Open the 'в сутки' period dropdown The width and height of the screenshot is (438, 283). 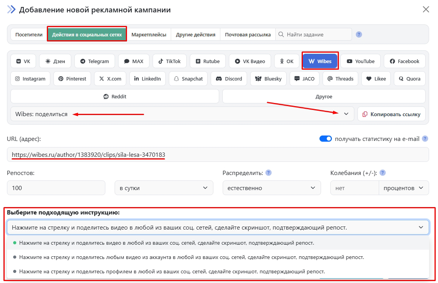point(163,188)
